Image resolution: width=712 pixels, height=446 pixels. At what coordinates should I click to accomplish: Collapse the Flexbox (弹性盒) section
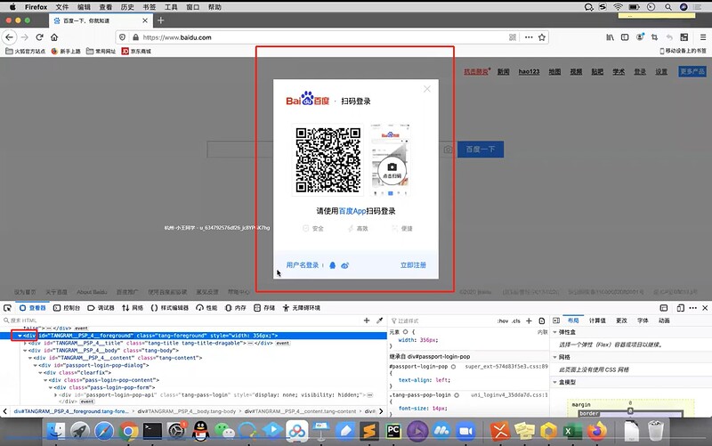click(x=554, y=332)
